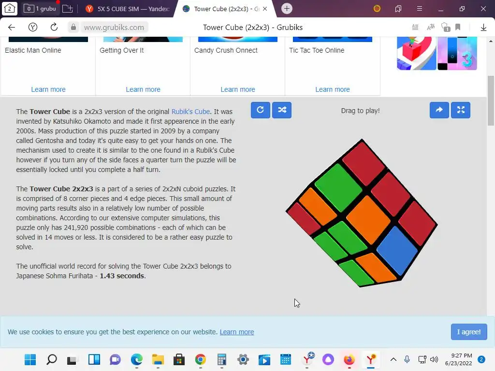
Task: Open Yandex home with Y icon
Action: [x=33, y=28]
